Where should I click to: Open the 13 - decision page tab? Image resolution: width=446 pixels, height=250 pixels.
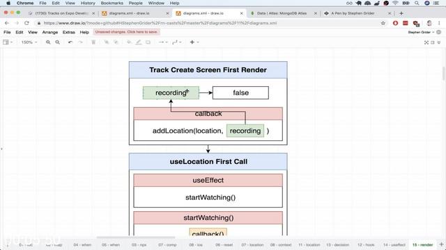(x=337, y=244)
